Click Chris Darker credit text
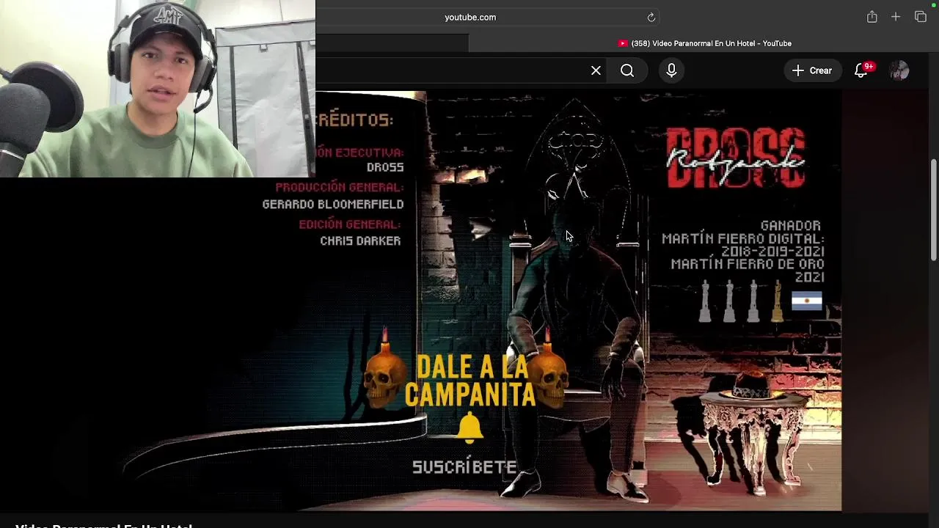The image size is (939, 528). click(360, 241)
